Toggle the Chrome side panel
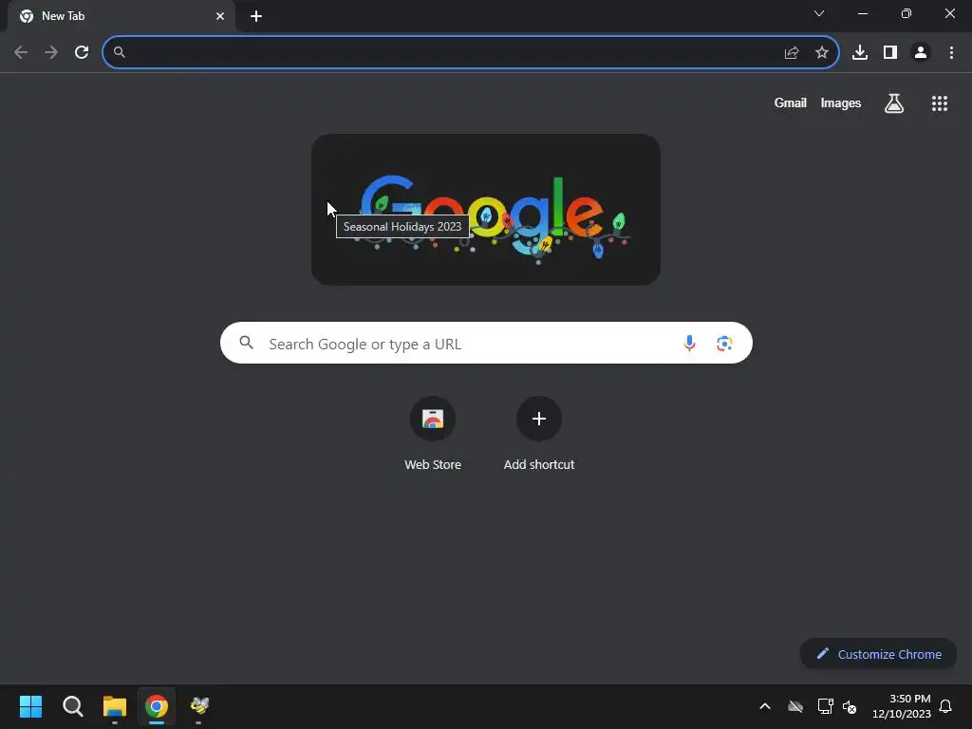This screenshot has width=972, height=729. 890,53
